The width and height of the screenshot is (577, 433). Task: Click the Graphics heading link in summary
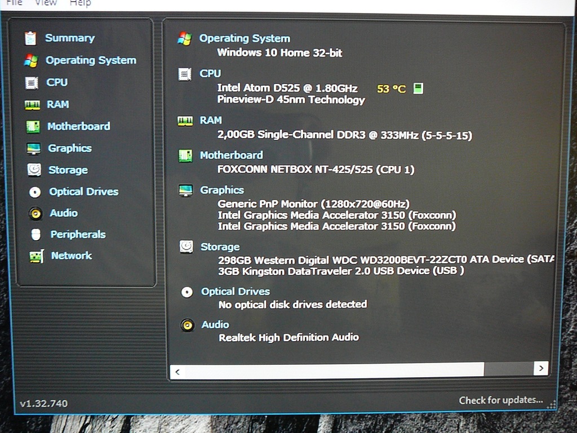(x=222, y=190)
